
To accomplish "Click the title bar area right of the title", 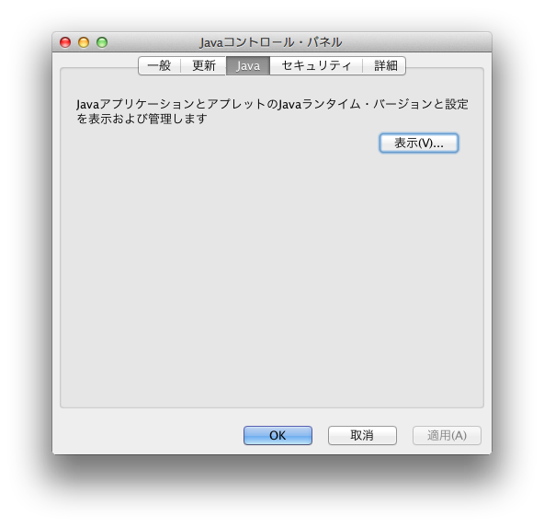I will (x=416, y=42).
